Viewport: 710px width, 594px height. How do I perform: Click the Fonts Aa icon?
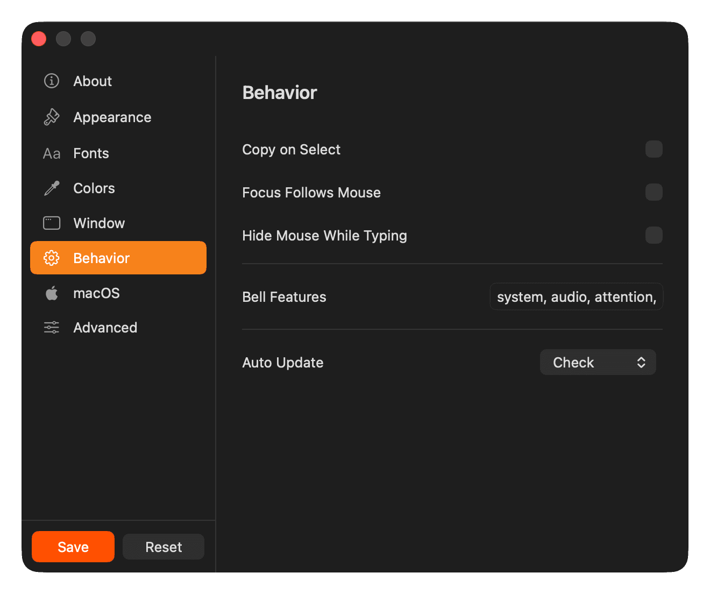pos(51,153)
